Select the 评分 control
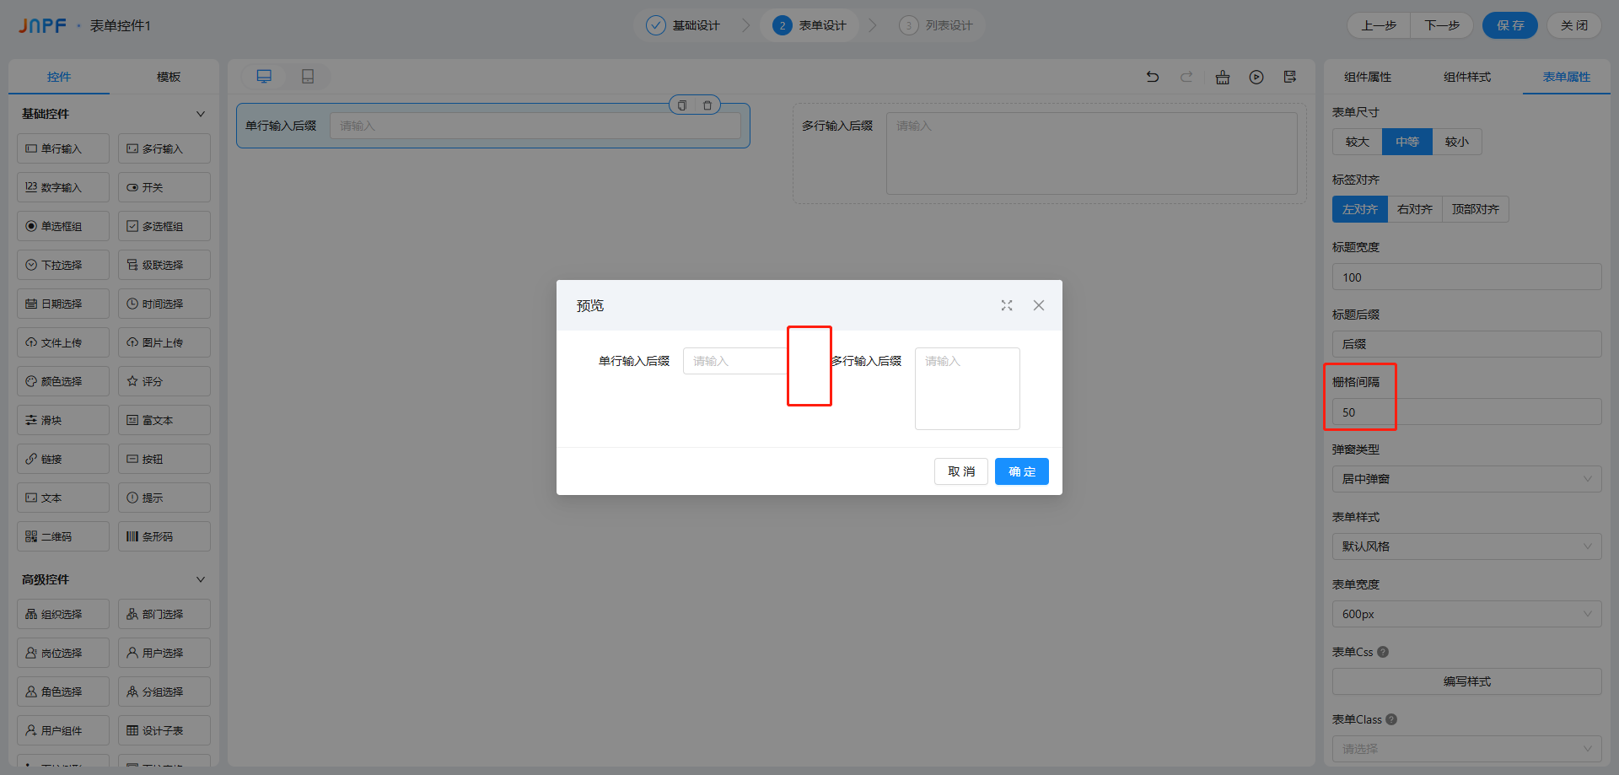Screen dimensions: 1619x775 [x=164, y=381]
